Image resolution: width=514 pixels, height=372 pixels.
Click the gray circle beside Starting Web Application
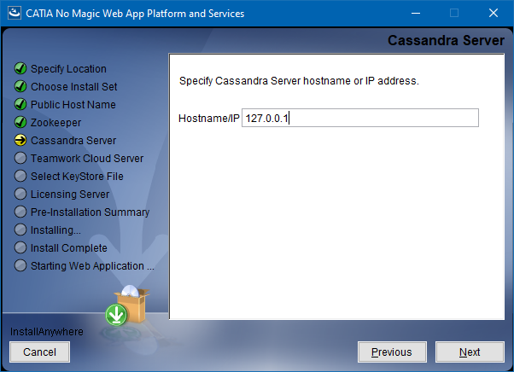(20, 265)
